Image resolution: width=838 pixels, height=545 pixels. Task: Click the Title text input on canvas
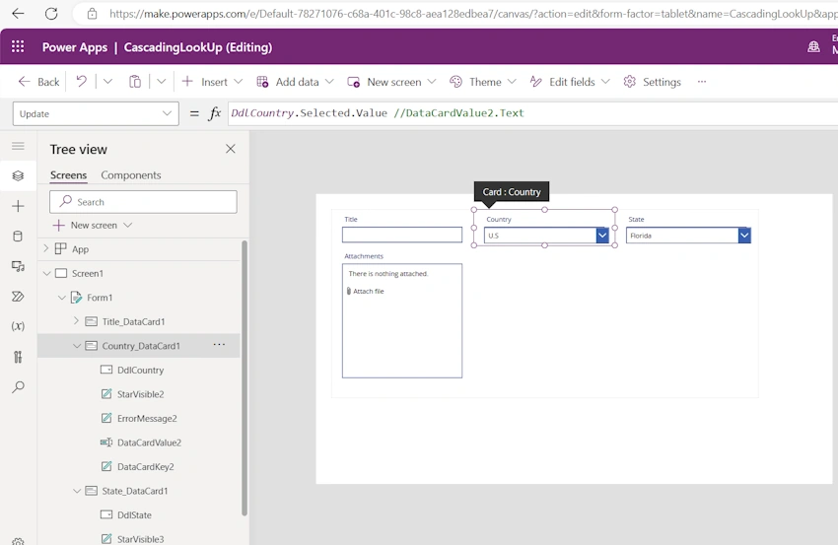(402, 235)
